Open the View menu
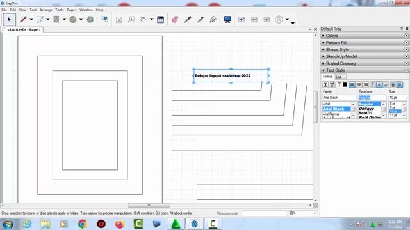The width and height of the screenshot is (410, 230). click(22, 10)
